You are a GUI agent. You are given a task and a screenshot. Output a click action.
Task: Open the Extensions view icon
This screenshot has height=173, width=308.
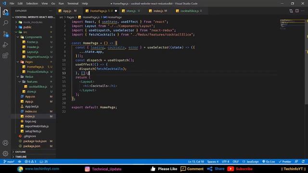pyautogui.click(x=5, y=56)
